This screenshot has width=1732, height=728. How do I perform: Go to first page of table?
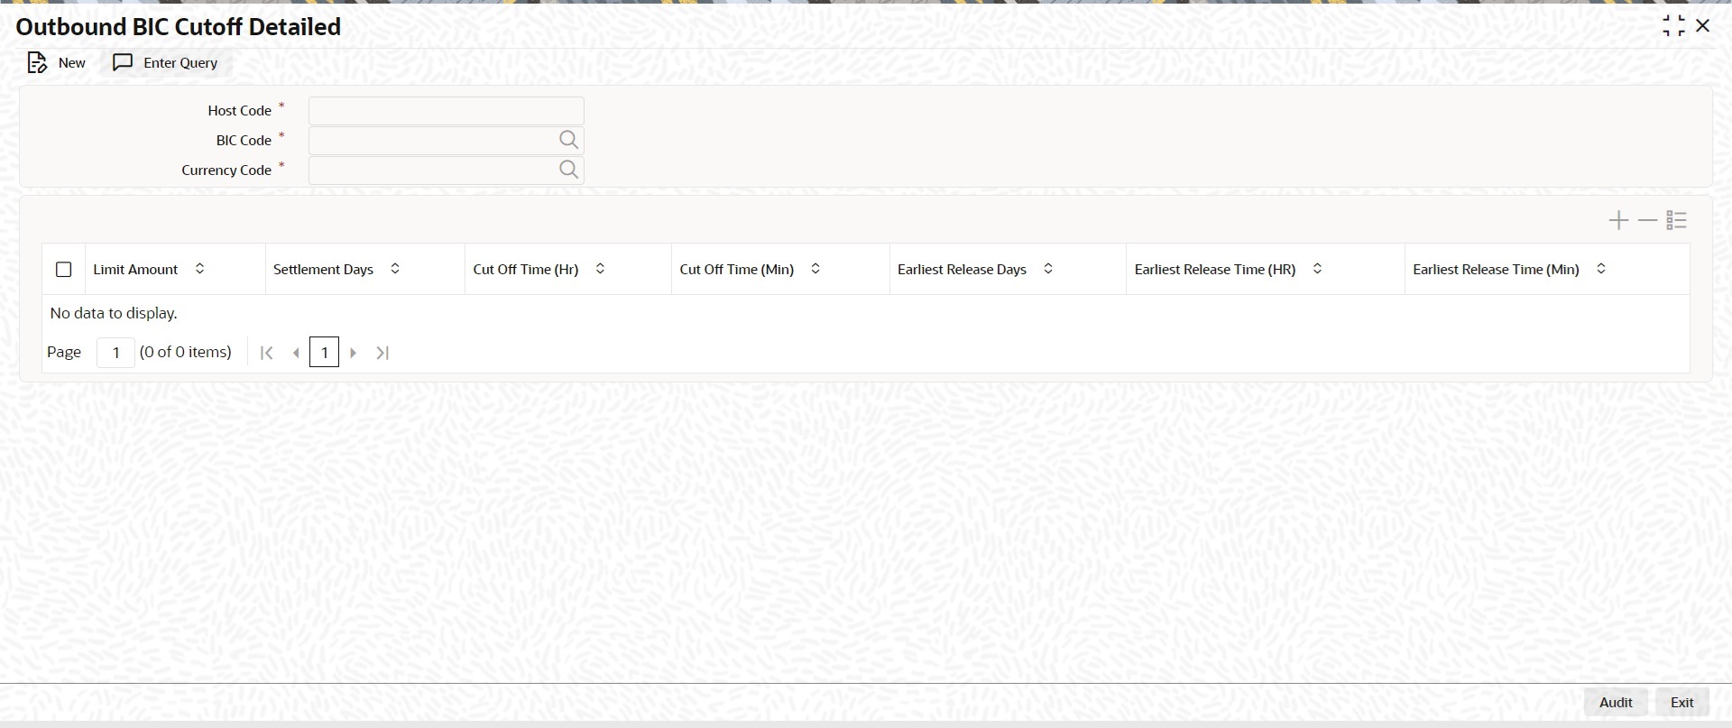tap(266, 353)
